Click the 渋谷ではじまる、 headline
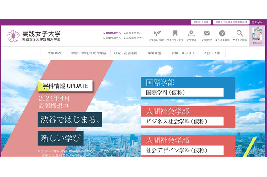The width and height of the screenshot is (267, 177). pyautogui.click(x=70, y=119)
